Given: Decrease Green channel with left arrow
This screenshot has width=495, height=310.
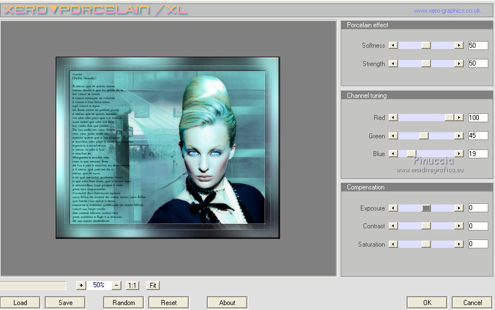Looking at the screenshot, I should tap(393, 136).
